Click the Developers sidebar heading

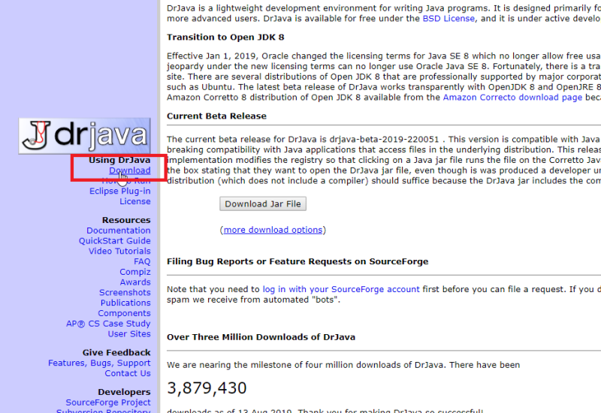click(124, 392)
